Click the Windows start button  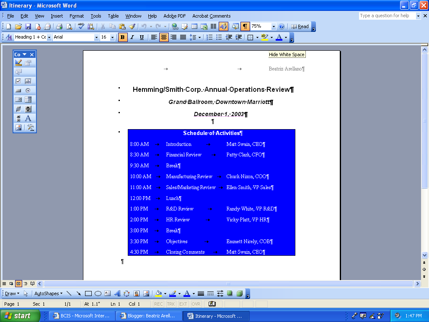[x=20, y=316]
